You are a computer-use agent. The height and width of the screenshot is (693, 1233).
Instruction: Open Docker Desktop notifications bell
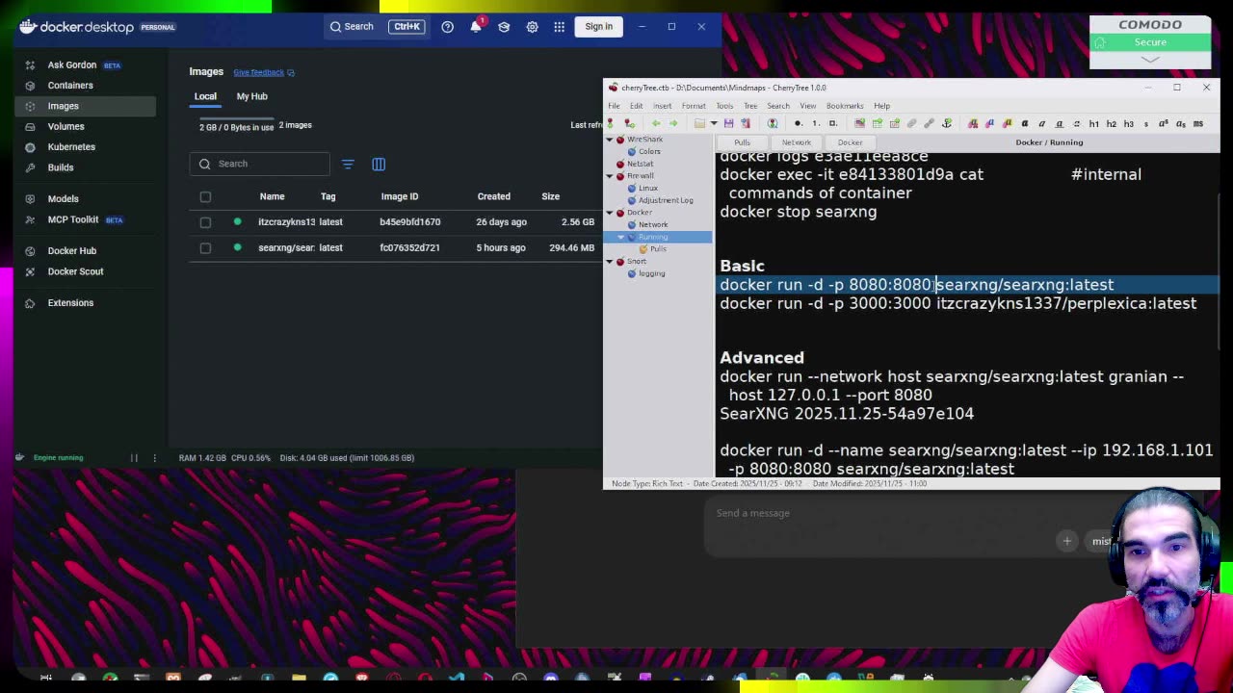click(x=476, y=27)
